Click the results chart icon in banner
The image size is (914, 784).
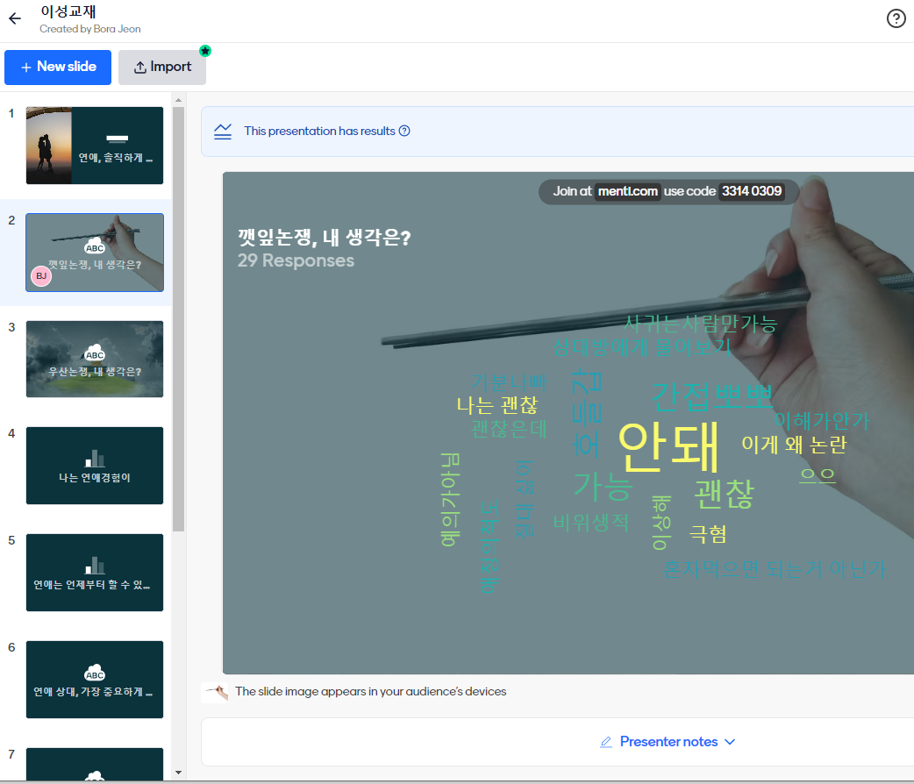(223, 132)
